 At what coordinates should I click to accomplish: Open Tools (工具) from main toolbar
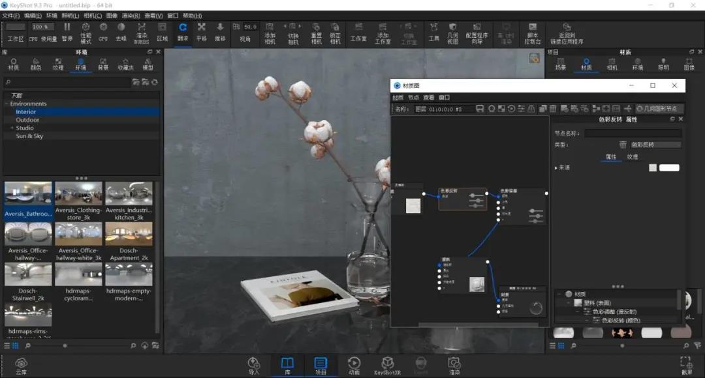pos(433,32)
